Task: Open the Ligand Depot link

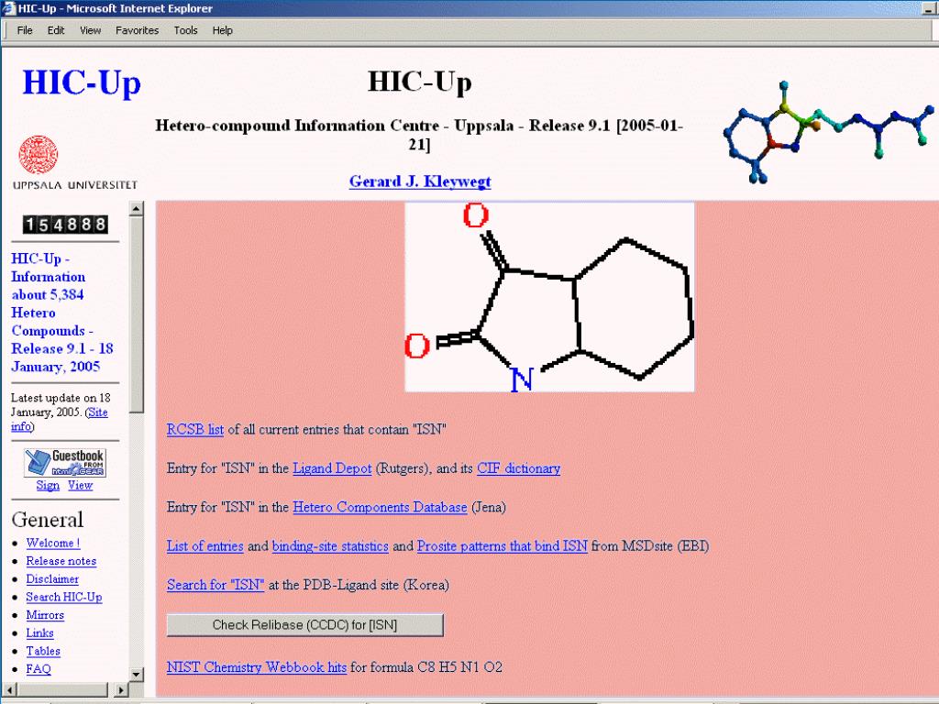Action: 332,468
